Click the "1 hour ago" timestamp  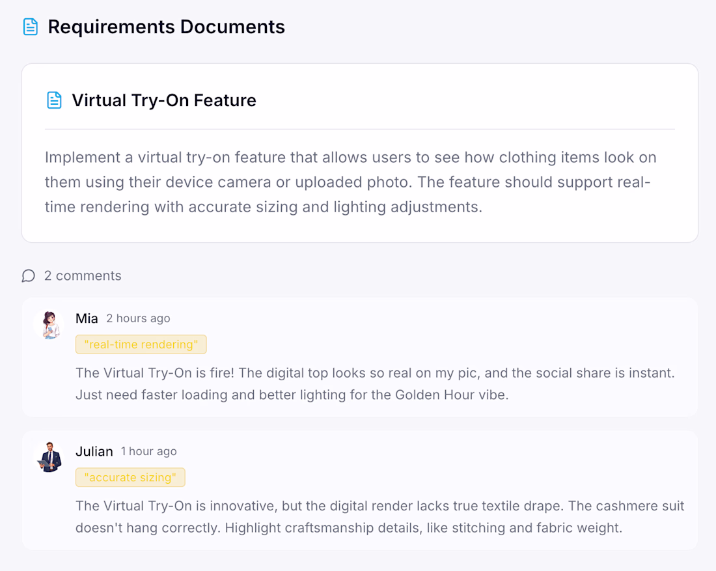click(148, 451)
